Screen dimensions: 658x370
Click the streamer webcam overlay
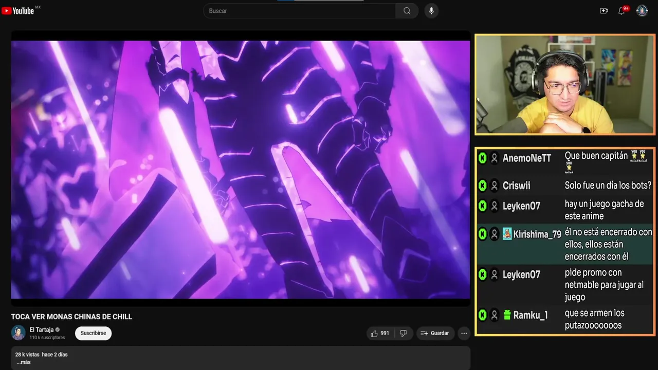(x=564, y=85)
